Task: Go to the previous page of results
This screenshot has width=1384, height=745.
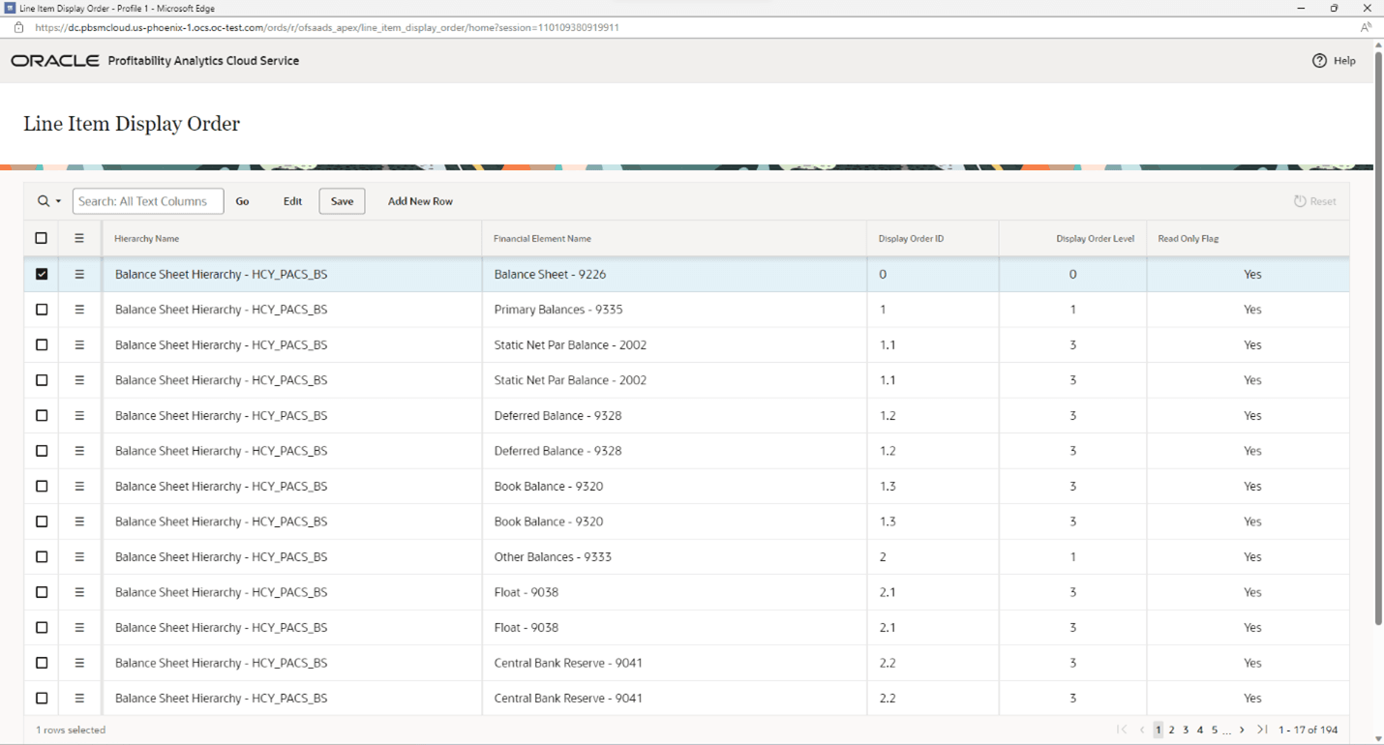Action: point(1142,730)
